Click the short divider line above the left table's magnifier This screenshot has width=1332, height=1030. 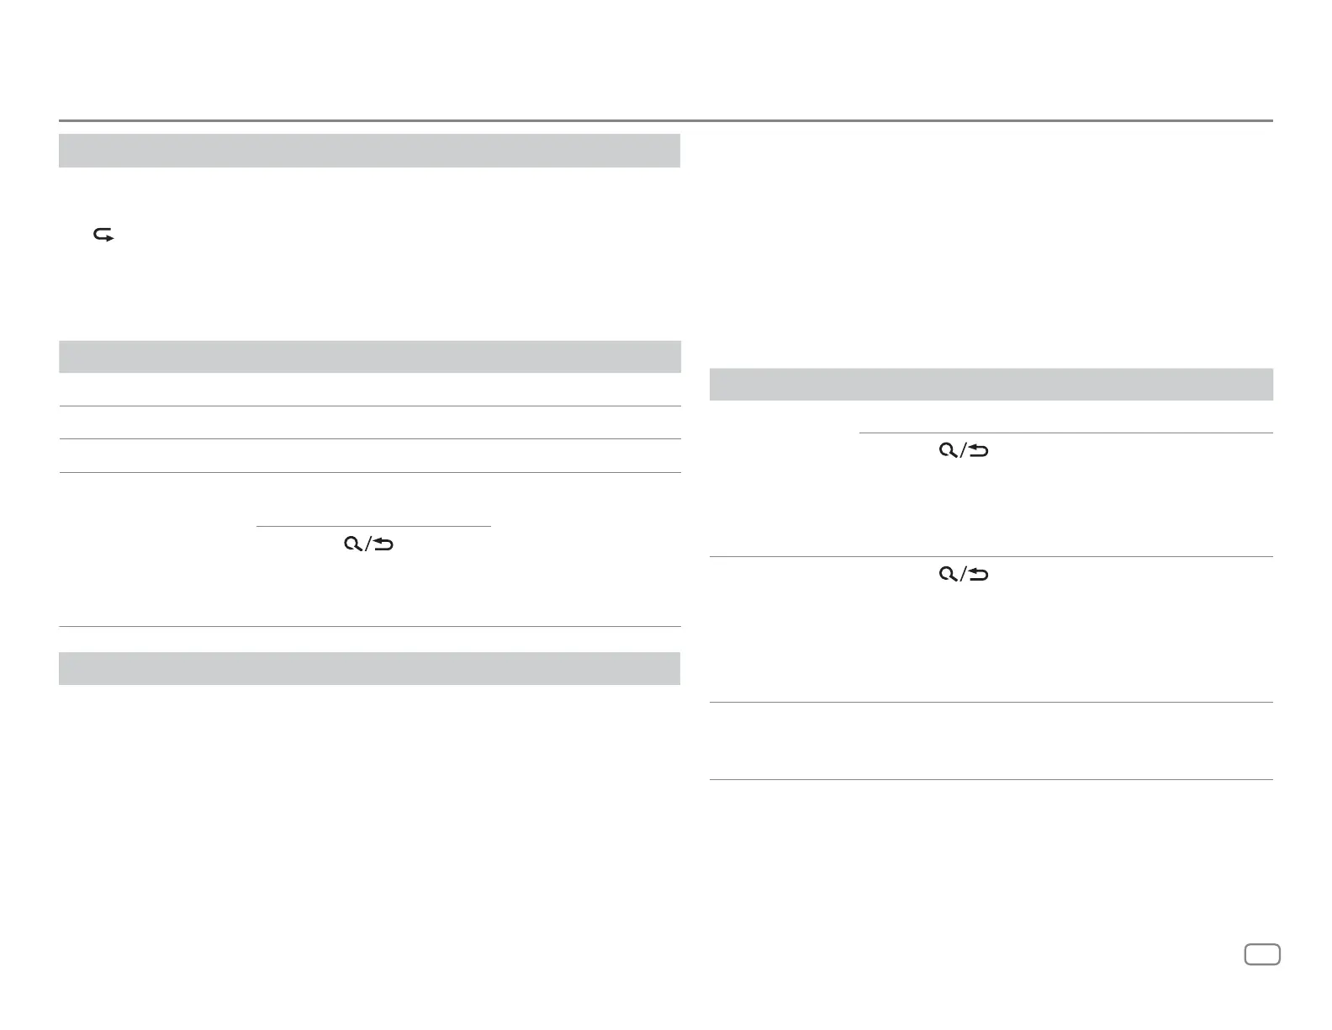pyautogui.click(x=373, y=527)
